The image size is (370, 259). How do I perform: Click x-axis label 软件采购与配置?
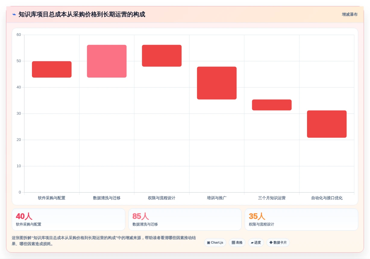(52, 198)
